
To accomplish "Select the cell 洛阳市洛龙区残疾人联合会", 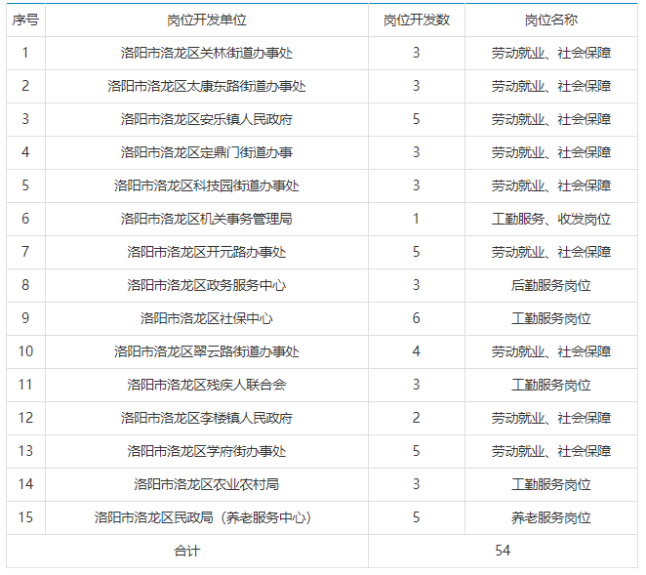I will click(x=207, y=385).
